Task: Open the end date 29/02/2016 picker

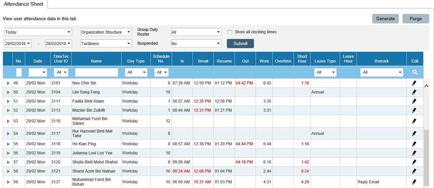Action: tap(59, 43)
